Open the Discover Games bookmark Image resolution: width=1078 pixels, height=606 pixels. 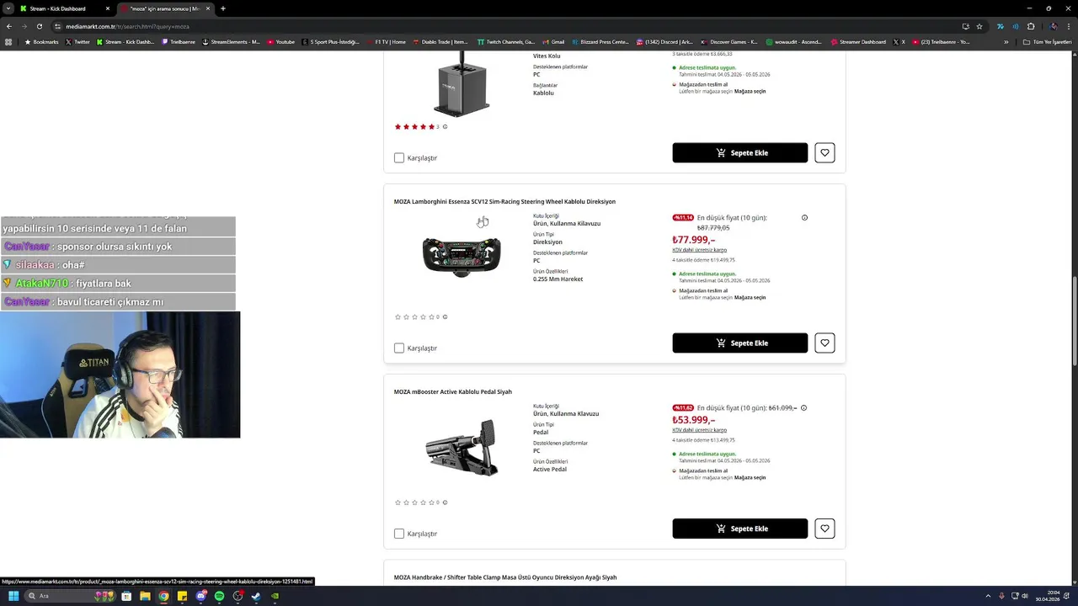[x=728, y=41]
